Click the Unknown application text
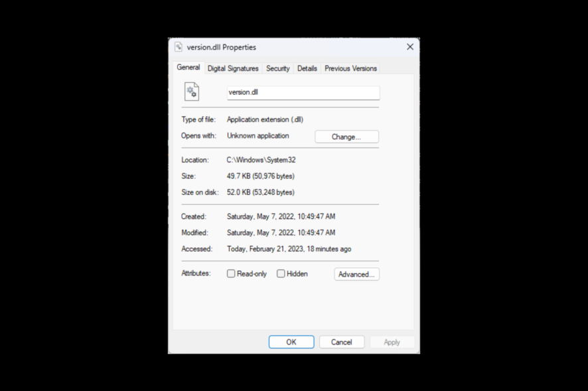 (258, 136)
